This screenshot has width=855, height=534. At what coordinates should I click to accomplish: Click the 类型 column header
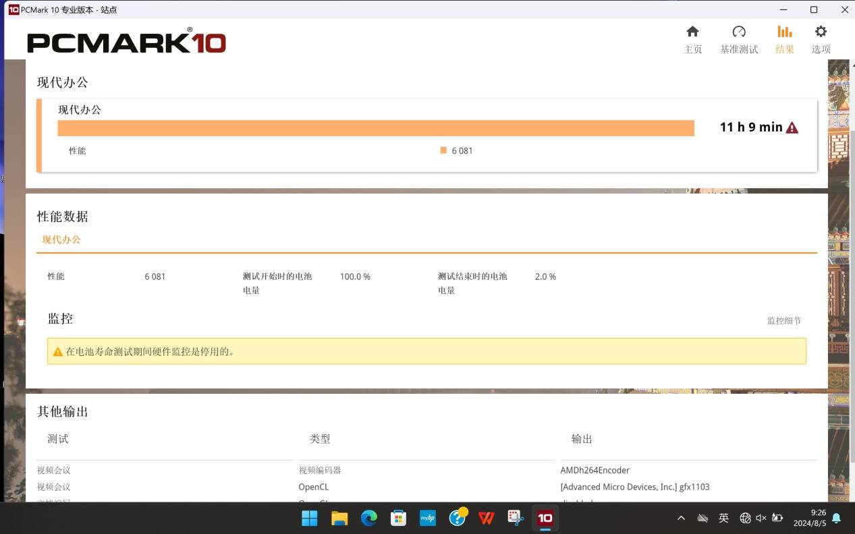(320, 439)
